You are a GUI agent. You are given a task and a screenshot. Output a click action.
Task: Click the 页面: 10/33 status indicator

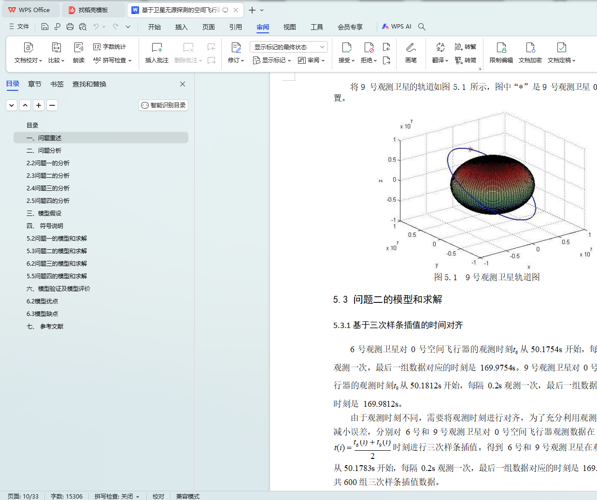pos(23,496)
